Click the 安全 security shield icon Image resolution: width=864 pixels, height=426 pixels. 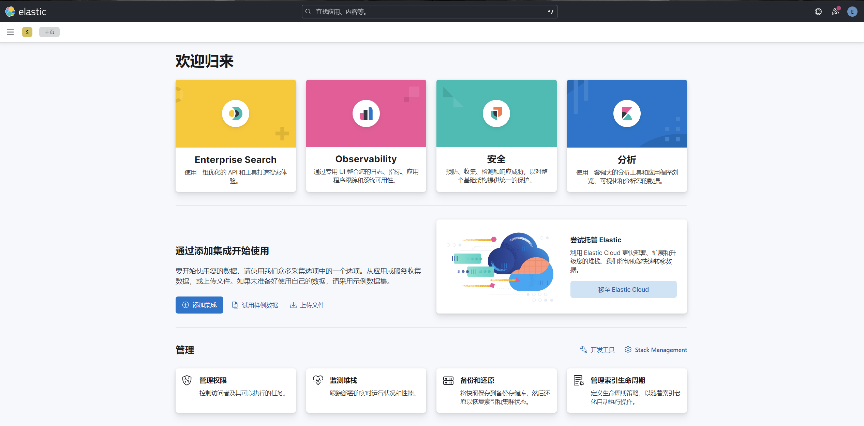tap(496, 113)
